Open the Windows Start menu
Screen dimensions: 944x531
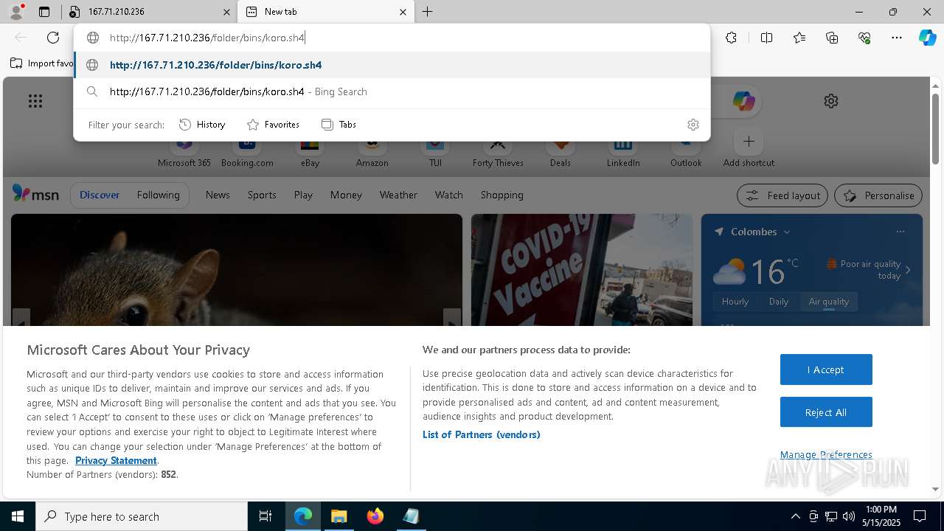18,516
